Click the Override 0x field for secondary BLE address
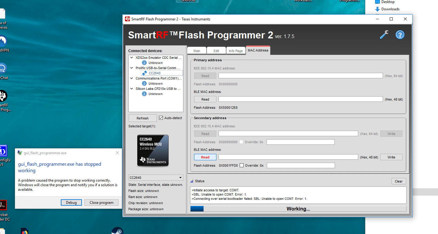Screen dimensions: 438x234 (301, 165)
